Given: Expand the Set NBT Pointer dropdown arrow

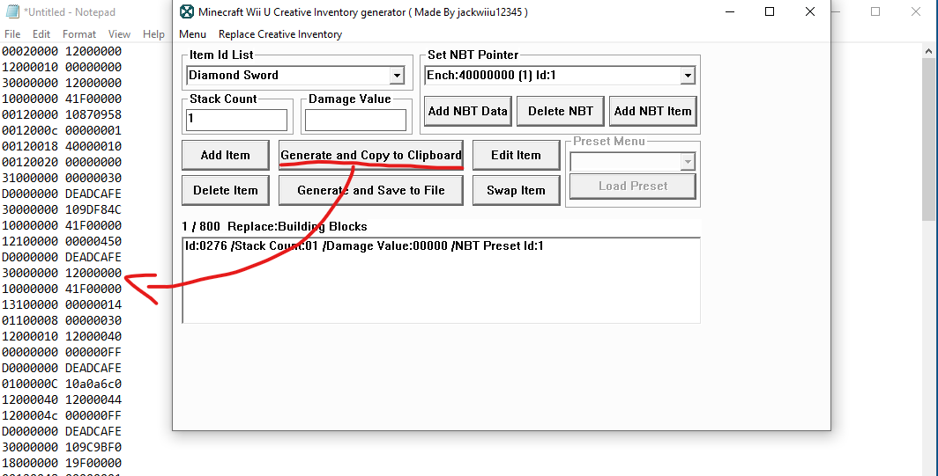Looking at the screenshot, I should tap(688, 76).
